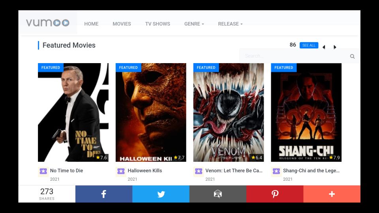Viewport: 379px width, 213px height.
Task: Open the No Time to Die title link
Action: coord(66,170)
